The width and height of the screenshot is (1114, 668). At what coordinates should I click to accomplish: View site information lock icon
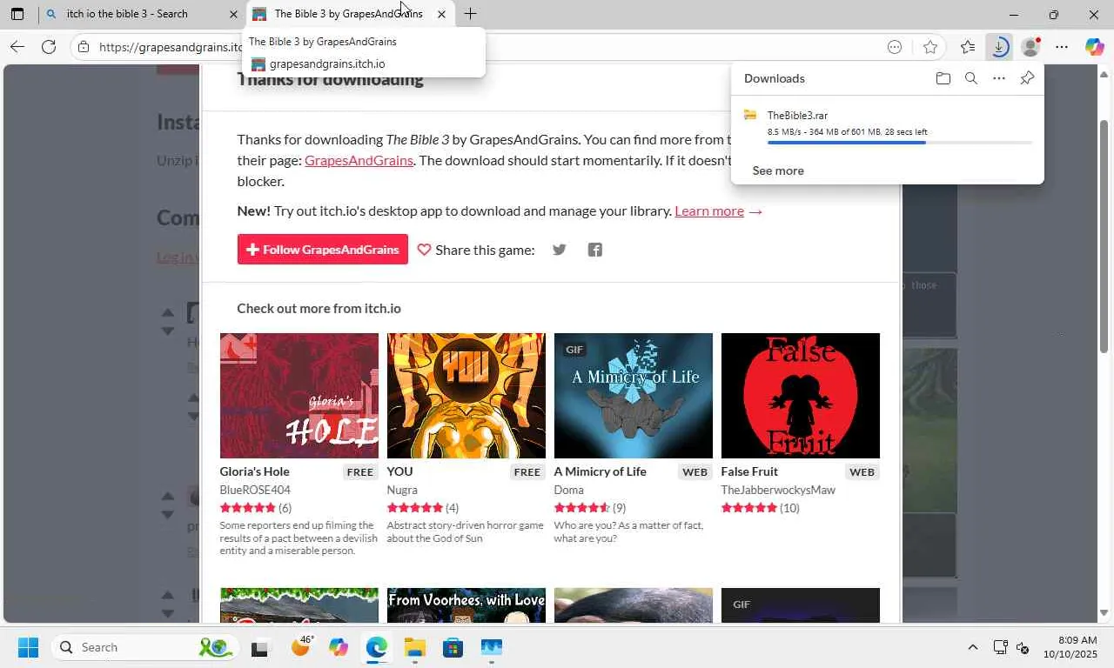pos(84,47)
